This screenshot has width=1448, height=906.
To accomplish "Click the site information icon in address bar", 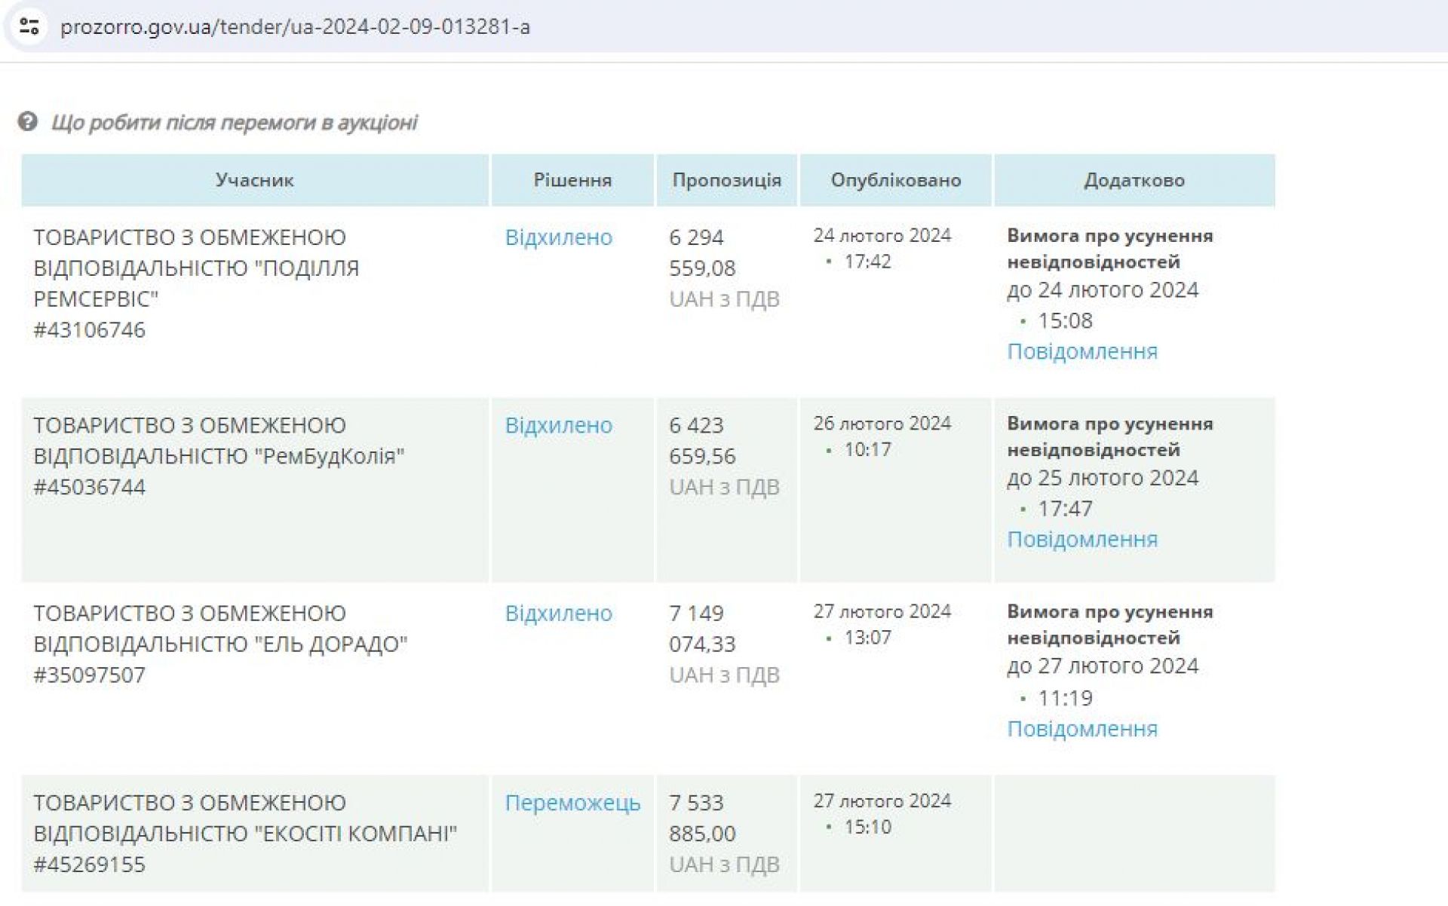I will point(29,27).
